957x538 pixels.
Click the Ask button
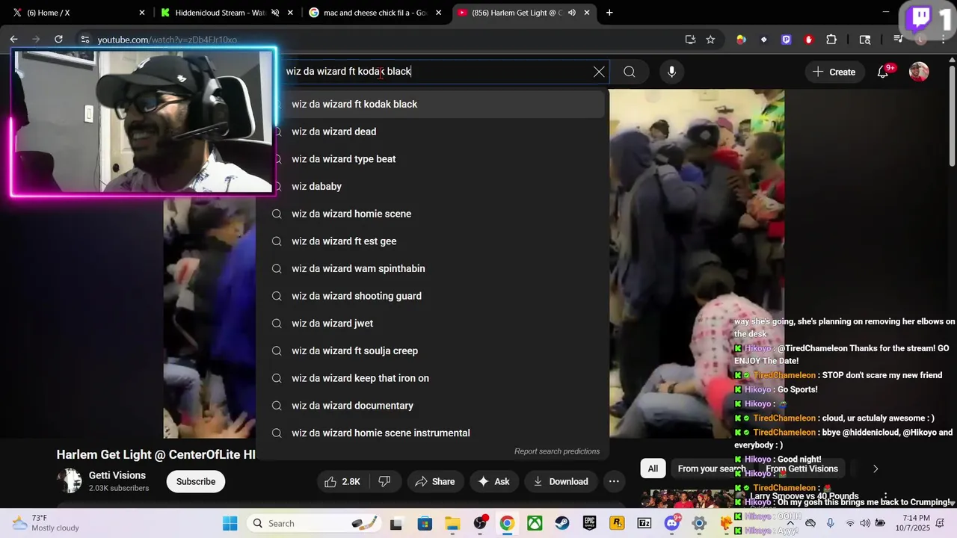494,481
